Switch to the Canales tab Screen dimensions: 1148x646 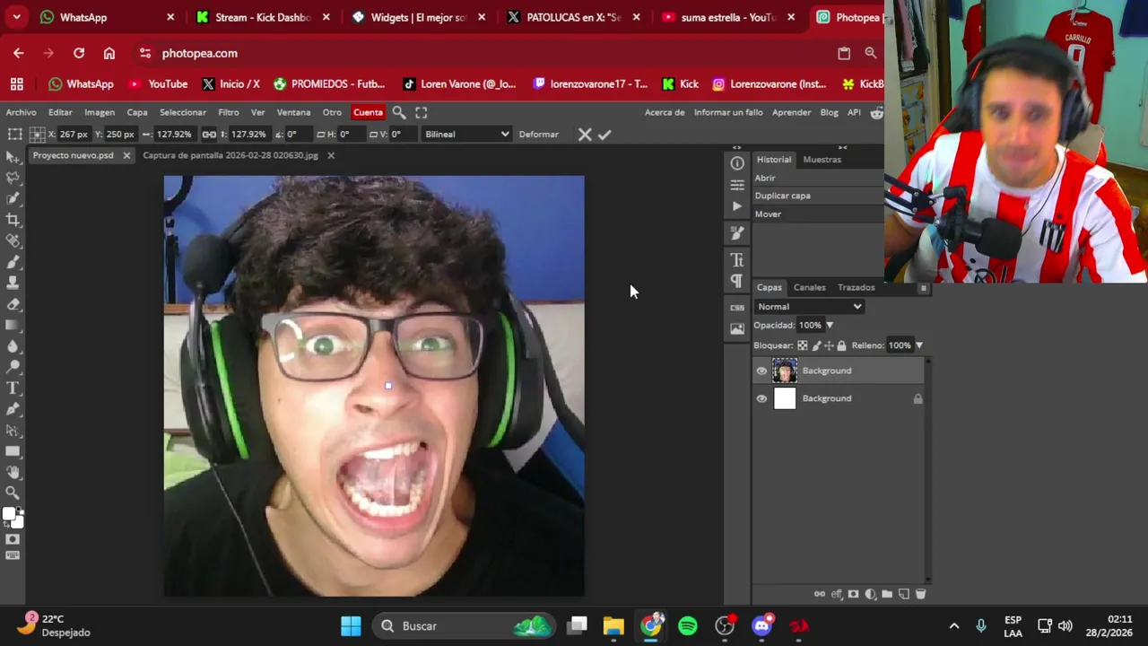[809, 287]
